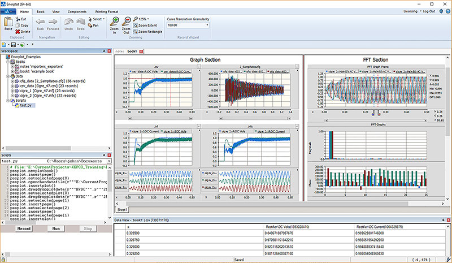Click the Zoom Rectangle tool
The height and width of the screenshot is (263, 452).
pyautogui.click(x=135, y=32)
